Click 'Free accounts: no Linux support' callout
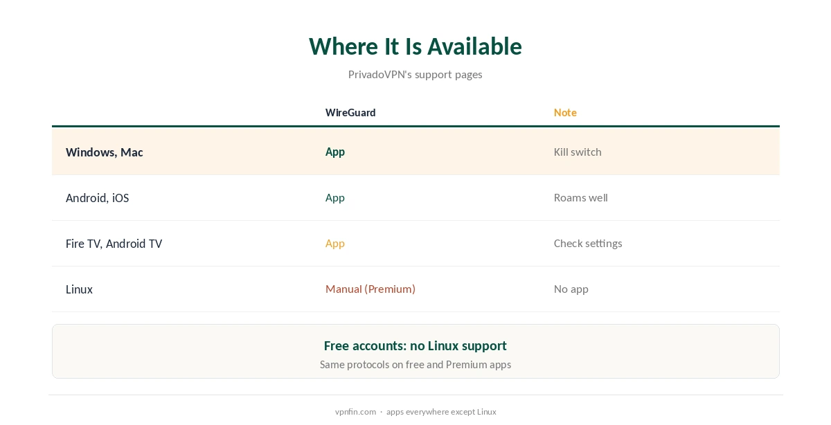This screenshot has height=425, width=831. pyautogui.click(x=415, y=345)
